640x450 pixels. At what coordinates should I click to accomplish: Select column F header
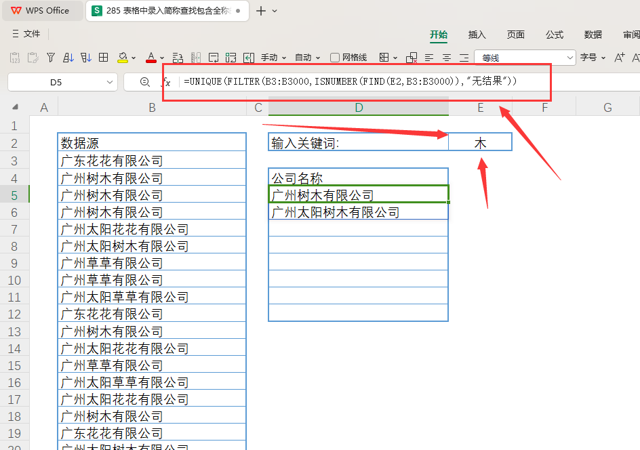click(544, 108)
